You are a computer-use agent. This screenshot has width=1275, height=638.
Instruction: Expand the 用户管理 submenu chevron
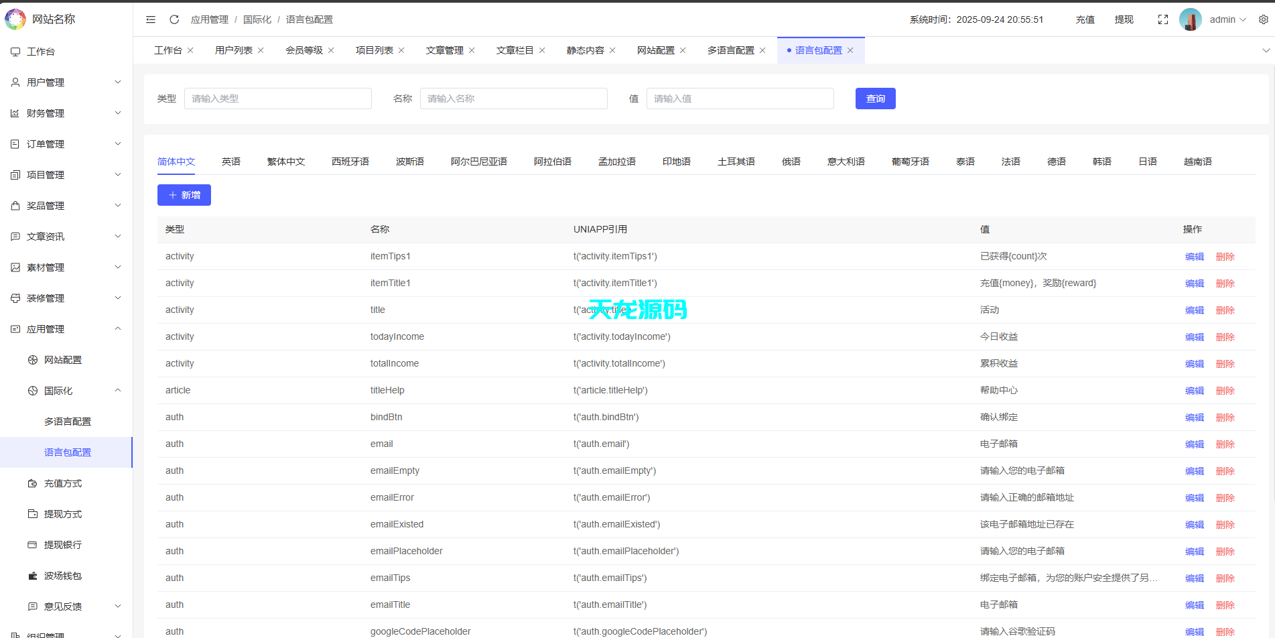118,82
